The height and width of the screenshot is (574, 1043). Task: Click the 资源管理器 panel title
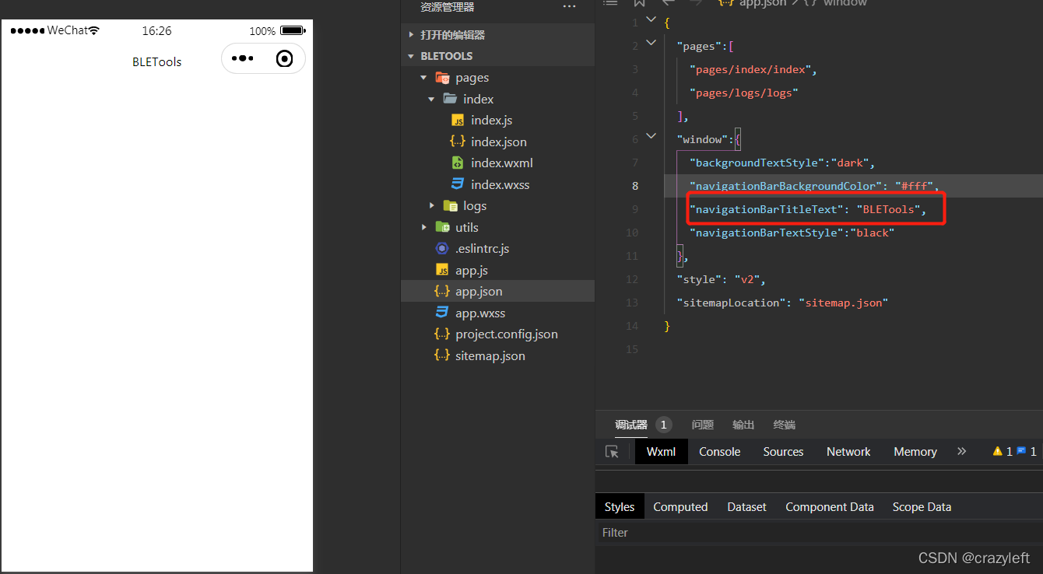(x=447, y=7)
